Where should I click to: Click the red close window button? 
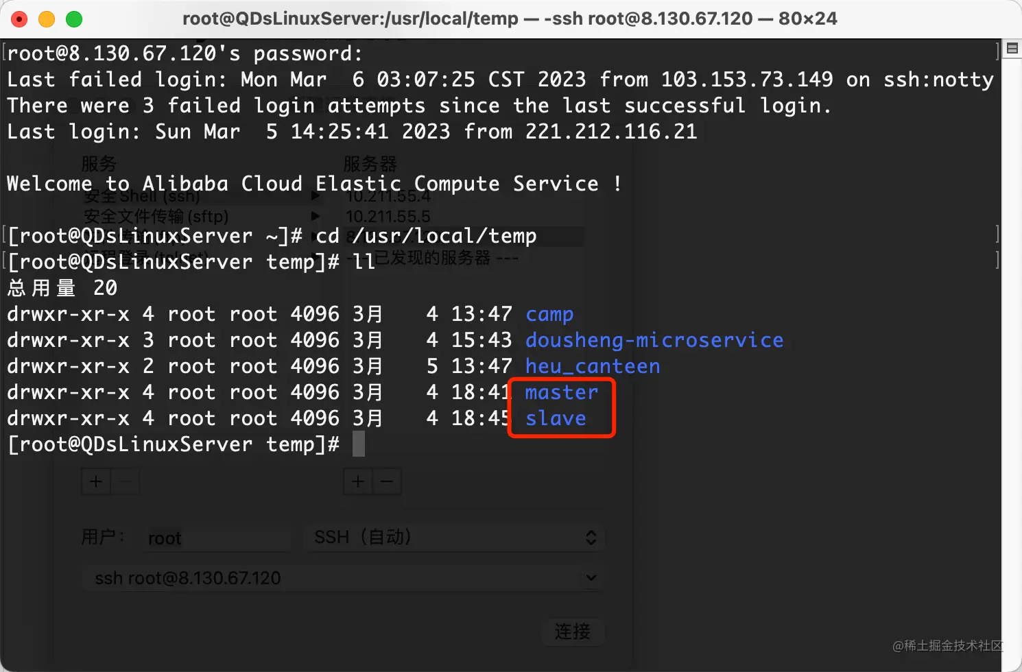click(x=19, y=19)
